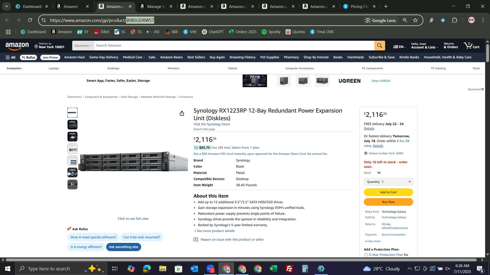The height and width of the screenshot is (275, 490).
Task: Reload the page with refresh icon
Action: click(x=30, y=20)
